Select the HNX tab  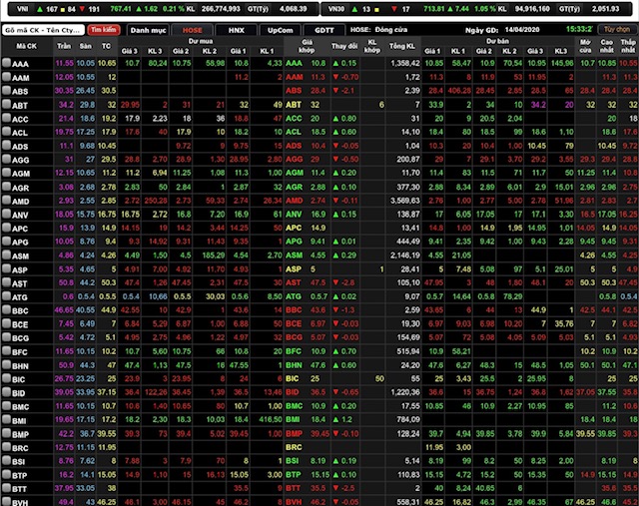[236, 30]
